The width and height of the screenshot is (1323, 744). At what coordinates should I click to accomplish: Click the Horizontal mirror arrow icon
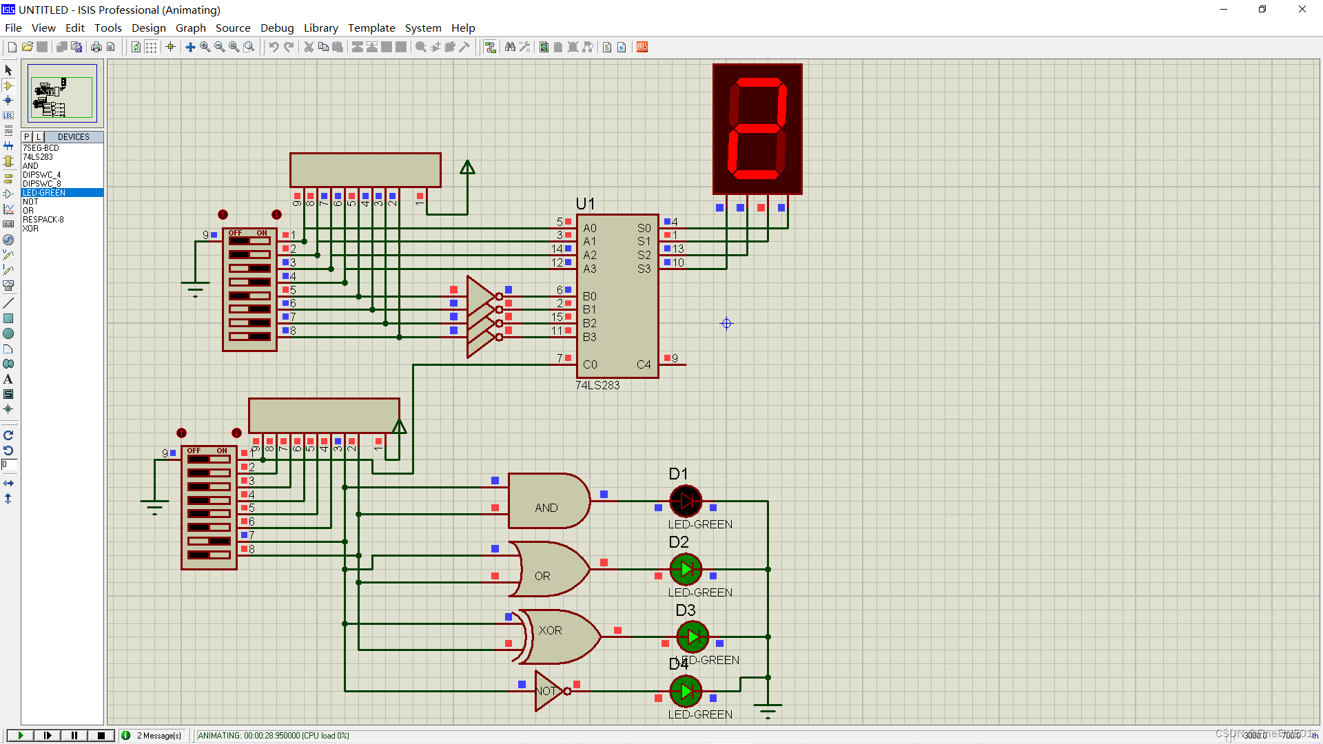point(8,484)
